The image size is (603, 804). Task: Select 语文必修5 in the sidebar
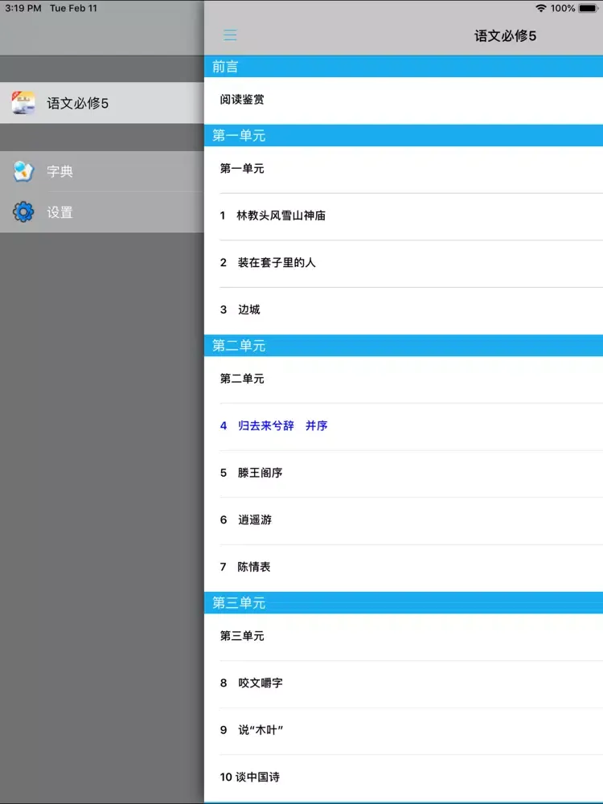[78, 103]
